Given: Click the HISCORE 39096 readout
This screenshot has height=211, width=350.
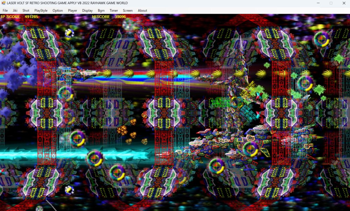Looking at the screenshot, I should pyautogui.click(x=109, y=17).
